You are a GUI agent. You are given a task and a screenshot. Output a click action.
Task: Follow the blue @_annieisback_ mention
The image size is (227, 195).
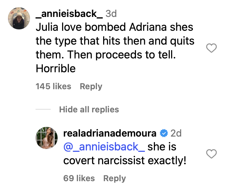click(104, 147)
